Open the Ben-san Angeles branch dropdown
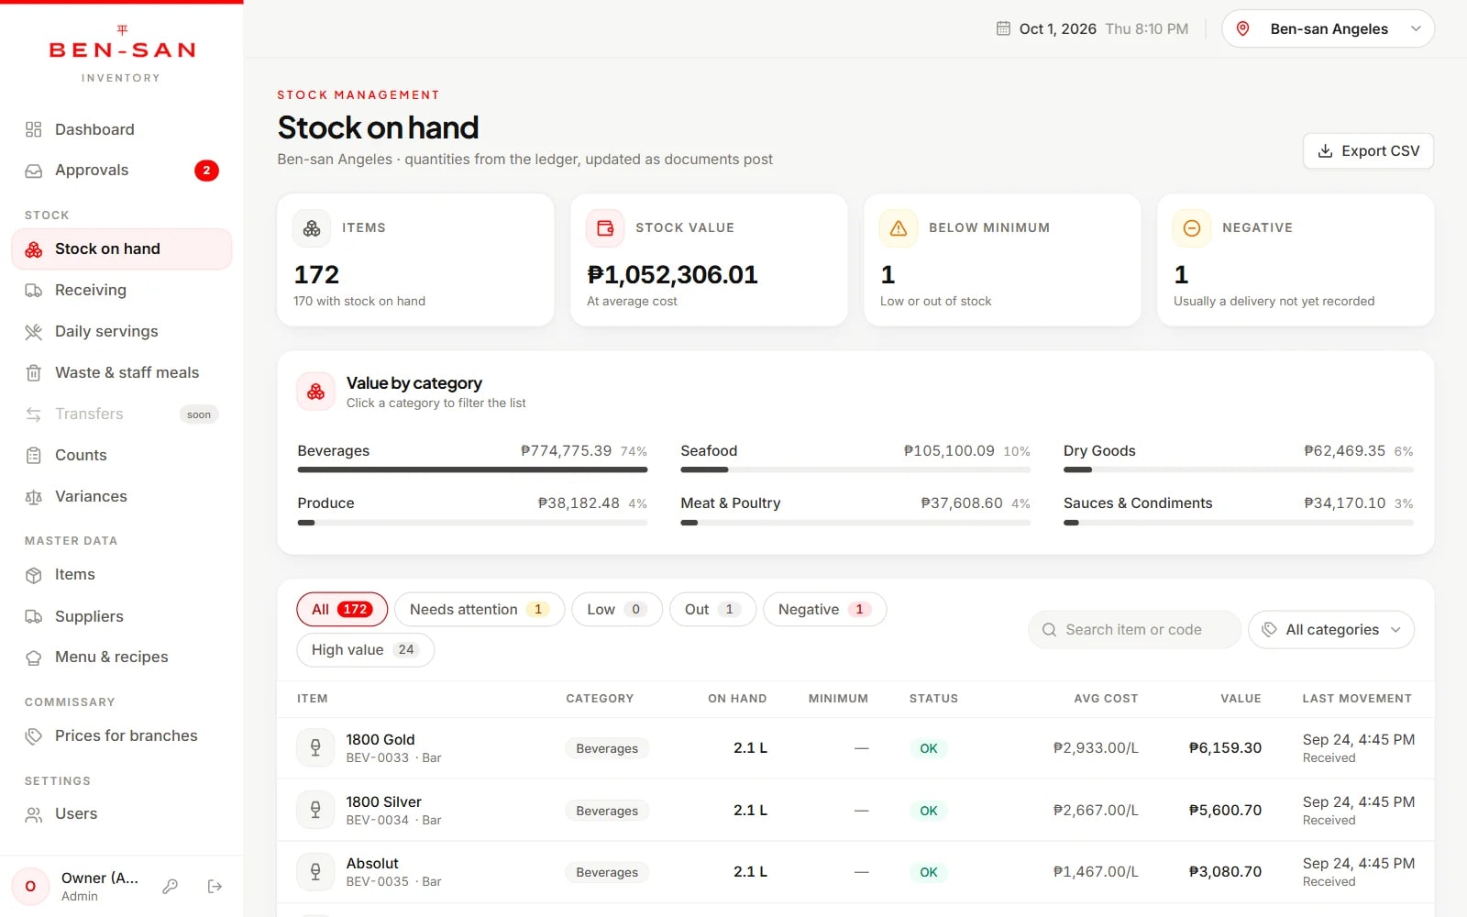The height and width of the screenshot is (917, 1467). coord(1328,28)
